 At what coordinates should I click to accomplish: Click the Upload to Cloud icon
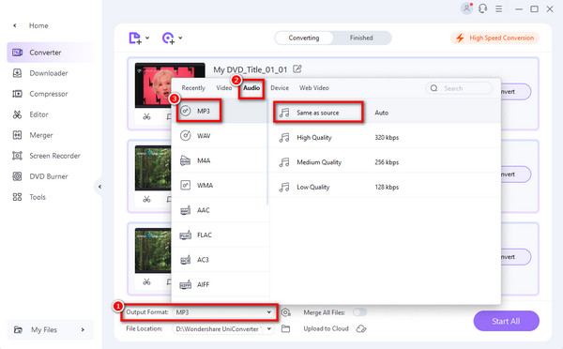(361, 328)
